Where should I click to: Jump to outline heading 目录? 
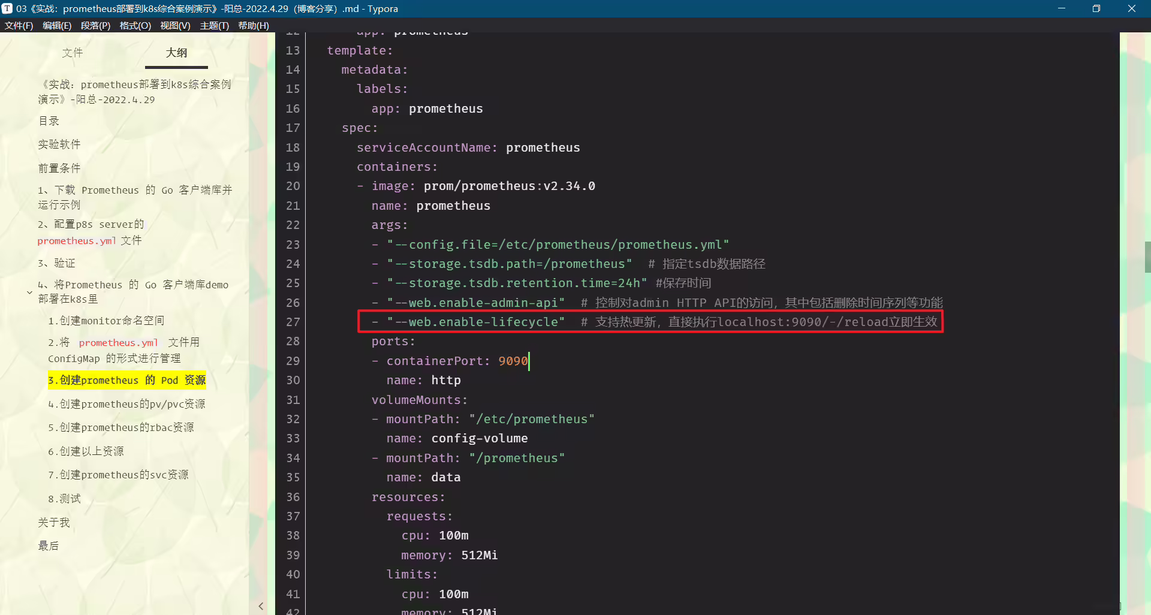[49, 121]
